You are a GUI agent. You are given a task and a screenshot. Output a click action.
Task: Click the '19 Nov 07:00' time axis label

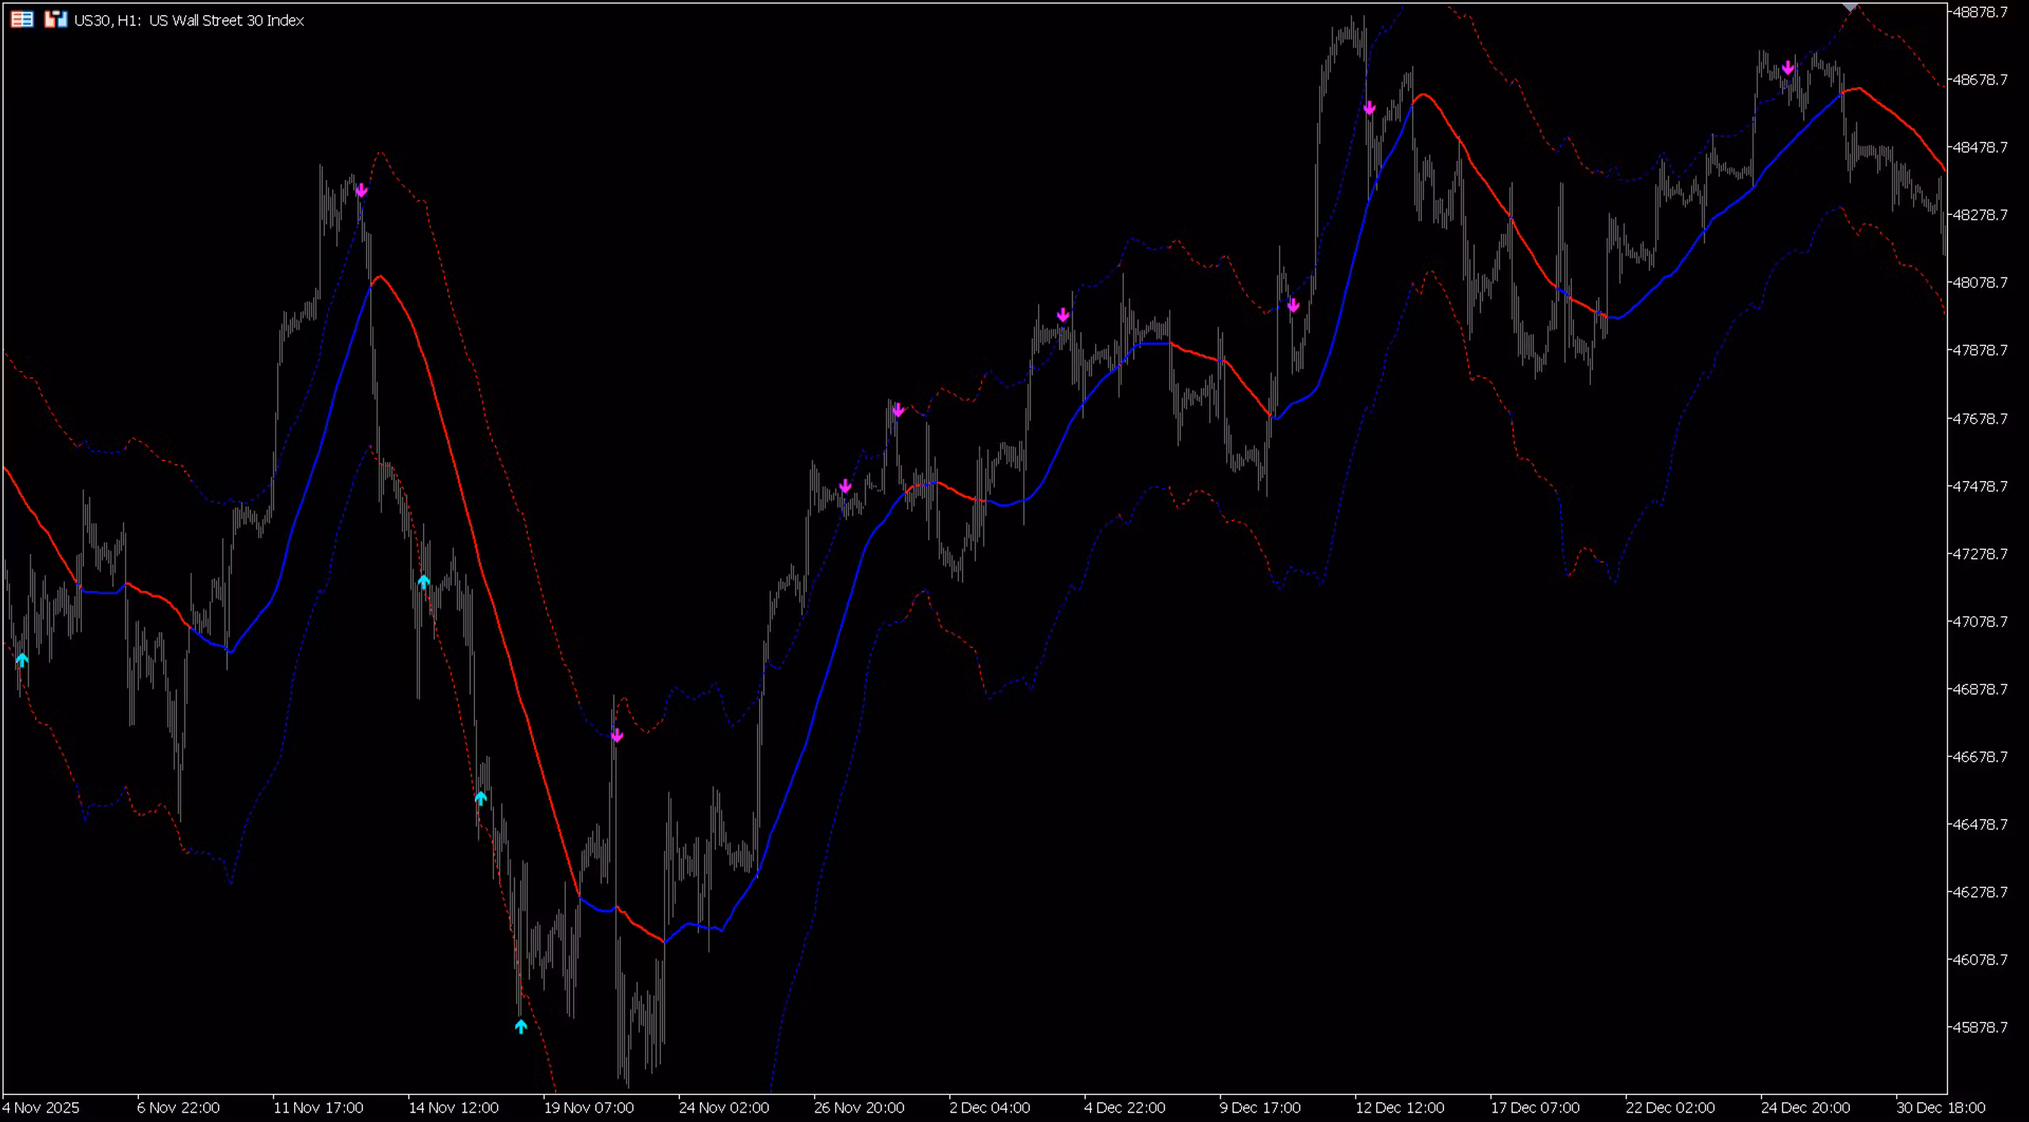point(589,1108)
